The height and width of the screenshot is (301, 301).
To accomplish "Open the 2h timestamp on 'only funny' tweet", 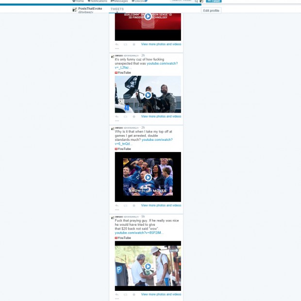I will click(143, 55).
